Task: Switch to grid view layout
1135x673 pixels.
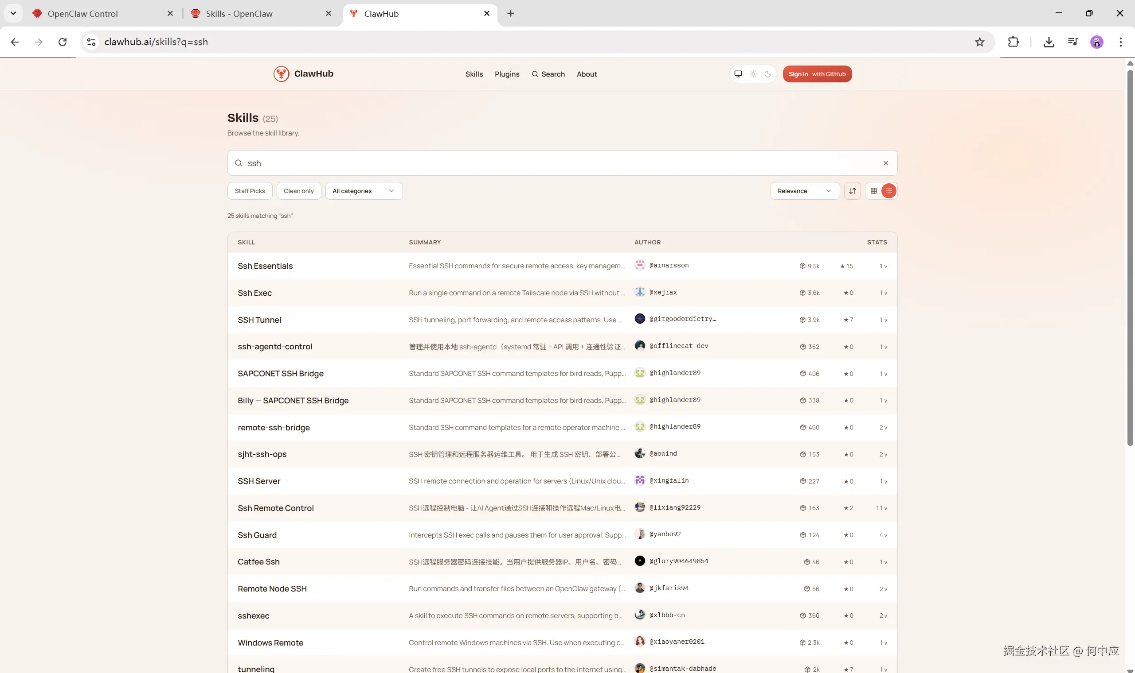Action: (x=873, y=191)
